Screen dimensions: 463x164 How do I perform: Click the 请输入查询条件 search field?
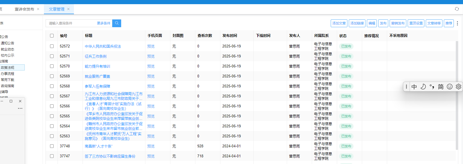[x=71, y=23]
